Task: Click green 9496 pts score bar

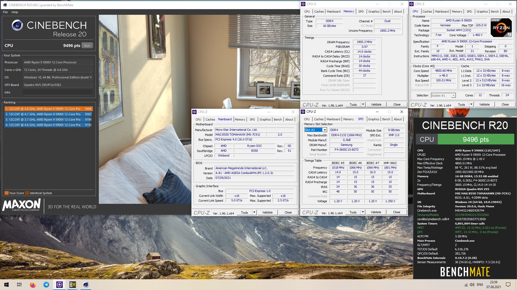Action: [x=476, y=139]
